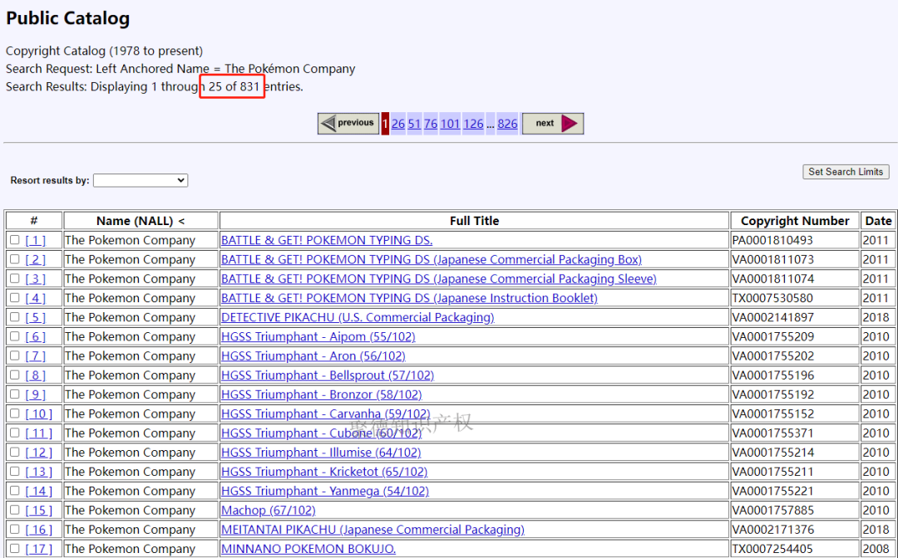Open HGSS Triumphant - Kricketot (65/102)
Screen dimensions: 898x558
click(324, 472)
